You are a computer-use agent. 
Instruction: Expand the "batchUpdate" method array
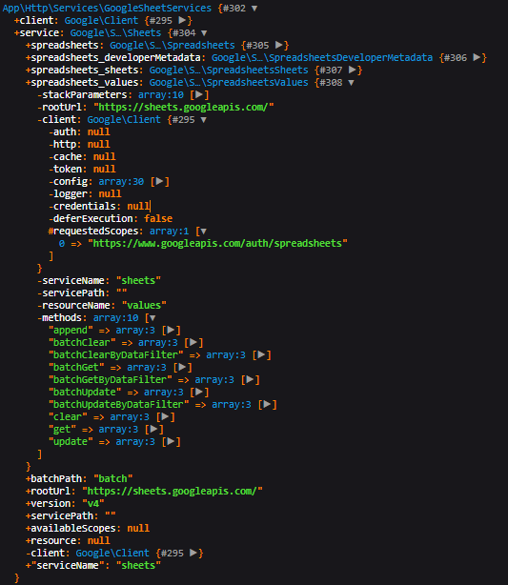(x=199, y=393)
